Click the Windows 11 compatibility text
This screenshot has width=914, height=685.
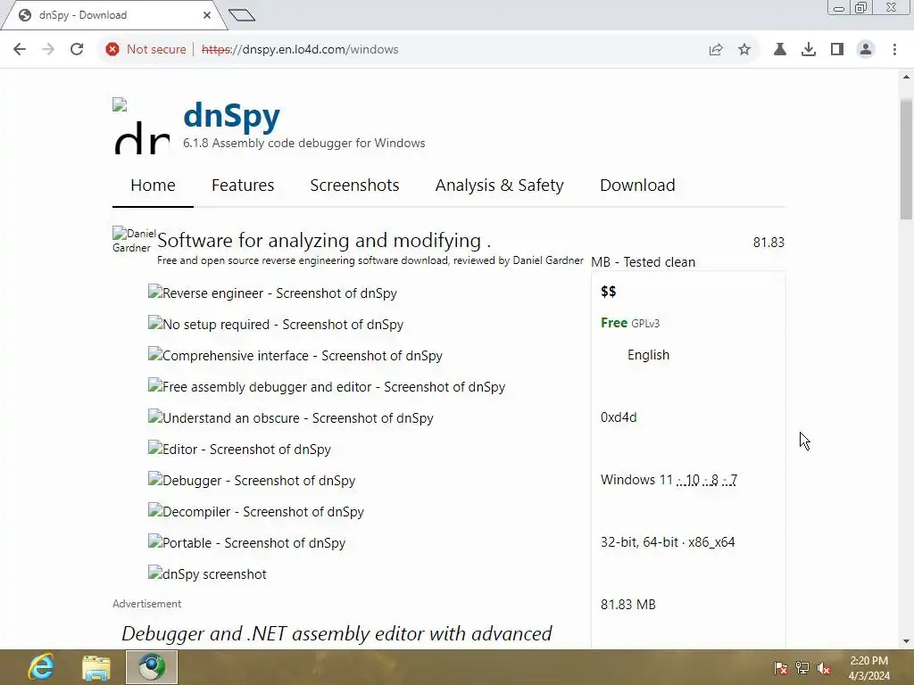click(x=669, y=480)
